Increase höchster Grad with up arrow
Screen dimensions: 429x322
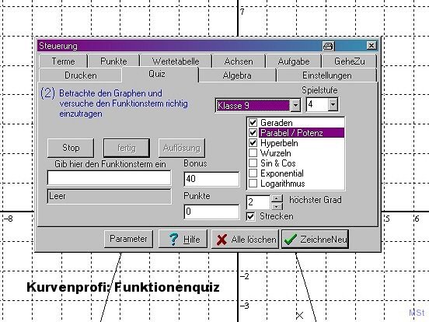click(x=277, y=198)
